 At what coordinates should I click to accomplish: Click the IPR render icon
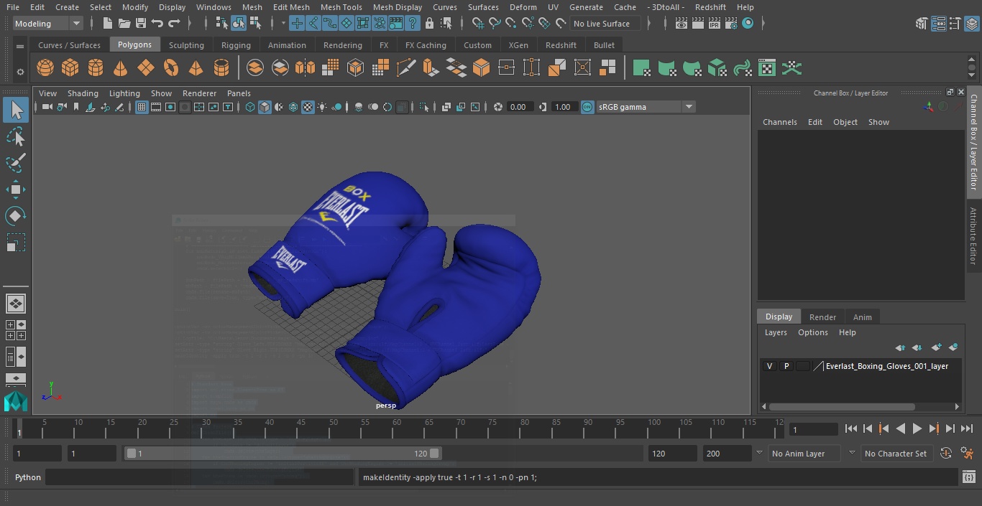point(715,24)
